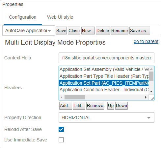The image size is (161, 148).
Task: Click the Save as... button
Action: (140, 31)
